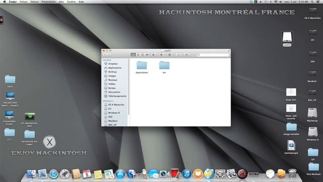Open Musique in Finder sidebar
This screenshot has width=323, height=182.
(113, 80)
